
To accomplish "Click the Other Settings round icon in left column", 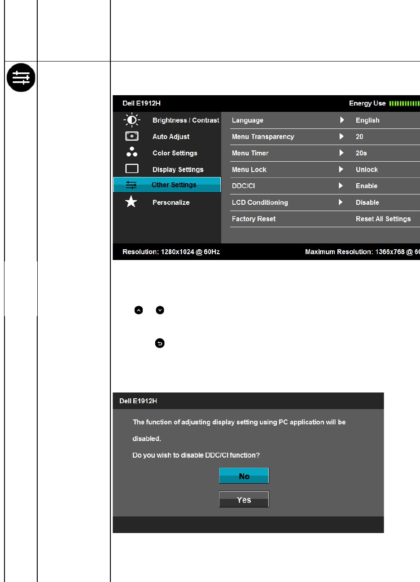I will pyautogui.click(x=21, y=78).
